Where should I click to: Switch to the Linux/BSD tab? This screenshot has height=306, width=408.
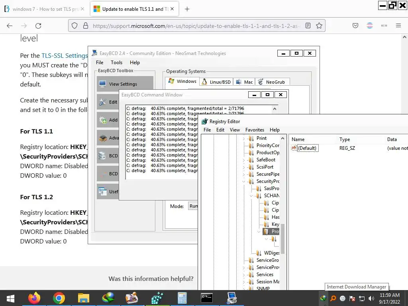[216, 82]
